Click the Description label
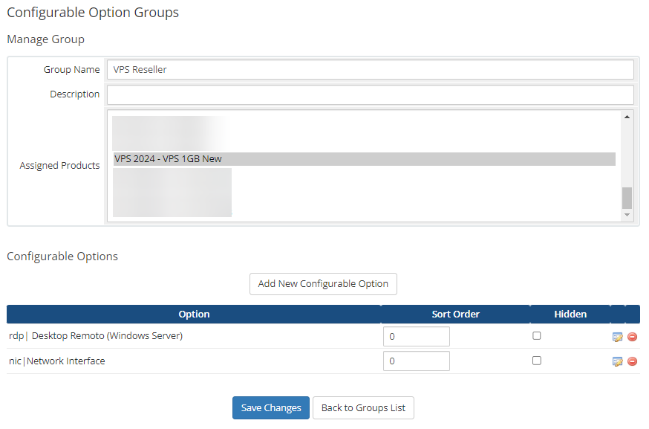The height and width of the screenshot is (429, 649). pos(74,94)
